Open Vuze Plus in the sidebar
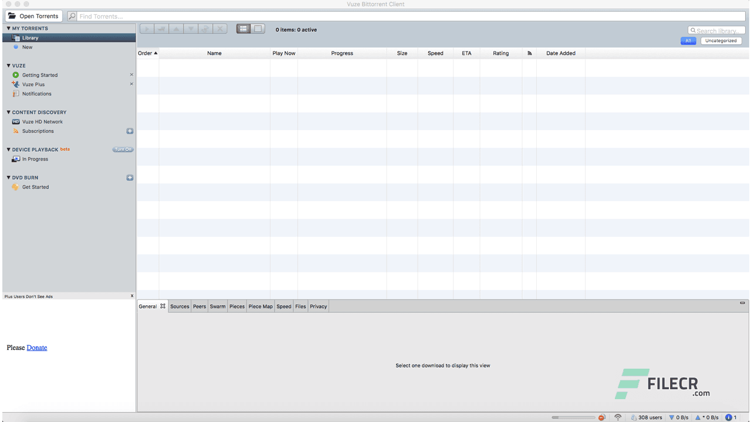751x422 pixels. (x=33, y=84)
